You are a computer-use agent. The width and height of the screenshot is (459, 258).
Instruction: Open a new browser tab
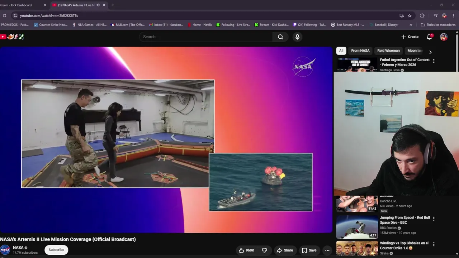click(113, 5)
